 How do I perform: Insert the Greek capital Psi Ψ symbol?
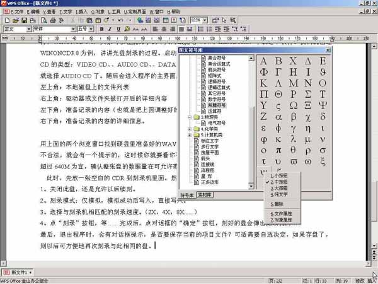323,105
